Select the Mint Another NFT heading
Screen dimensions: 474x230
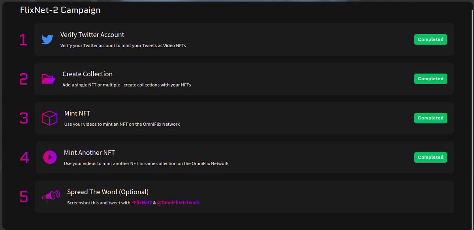click(89, 152)
